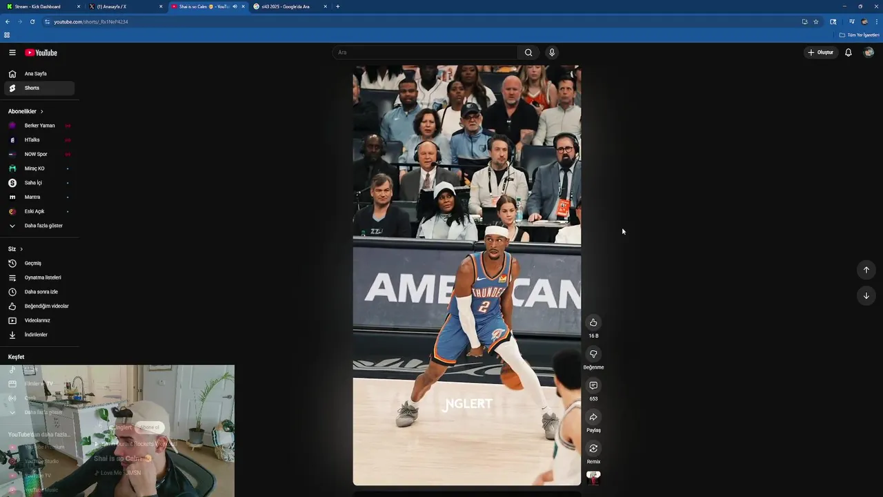Open Geçmiş watch history
The image size is (883, 497).
tap(39, 263)
